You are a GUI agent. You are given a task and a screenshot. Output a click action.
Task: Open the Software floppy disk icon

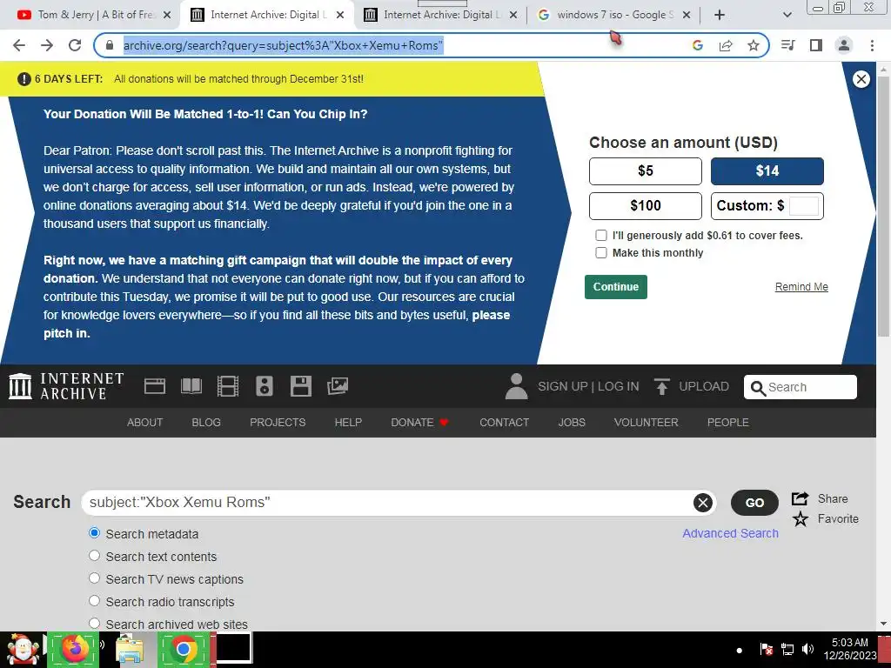pos(300,386)
